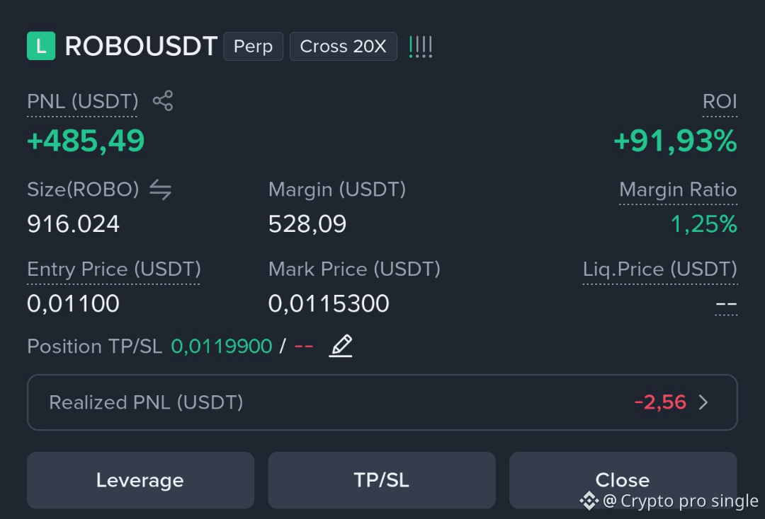
Task: Click the ROI label
Action: pyautogui.click(x=720, y=101)
